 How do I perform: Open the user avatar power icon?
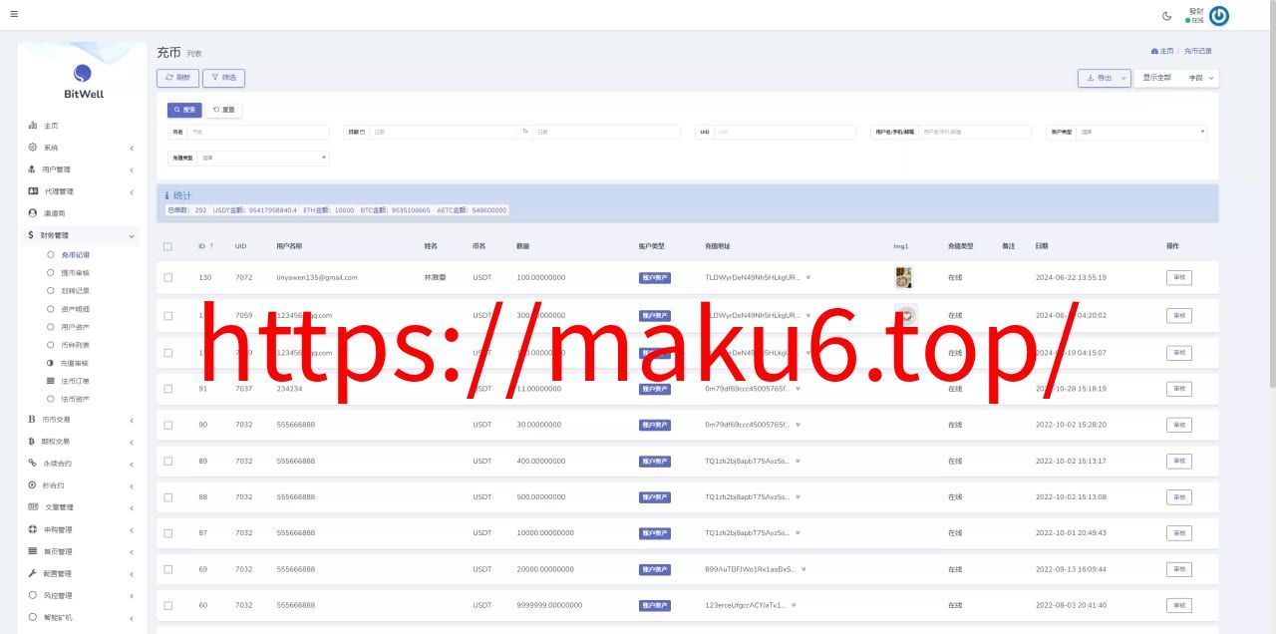click(1218, 16)
